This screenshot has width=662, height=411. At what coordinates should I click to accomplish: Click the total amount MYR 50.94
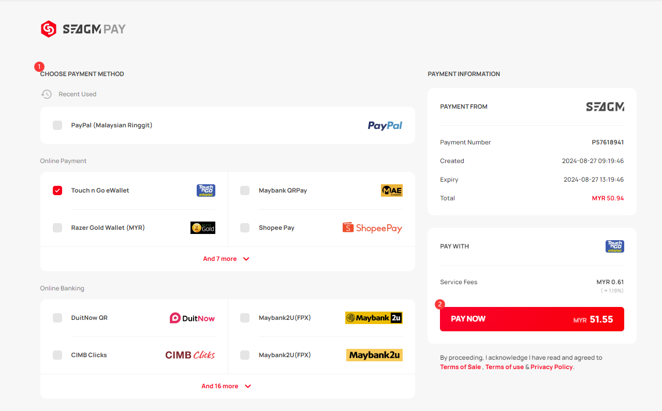pyautogui.click(x=608, y=198)
